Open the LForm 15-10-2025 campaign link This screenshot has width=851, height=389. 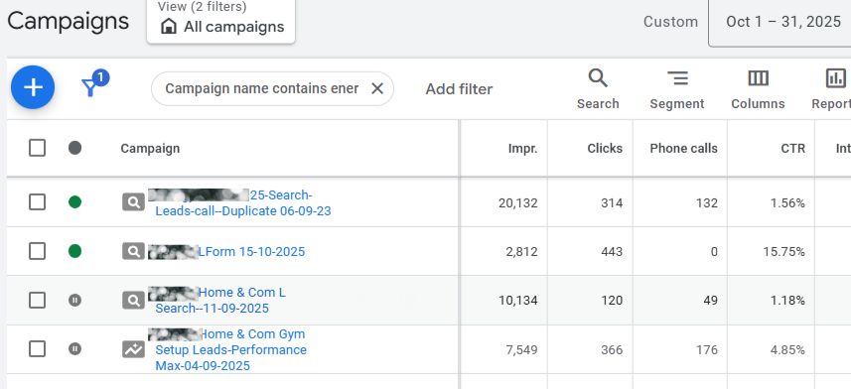(252, 252)
